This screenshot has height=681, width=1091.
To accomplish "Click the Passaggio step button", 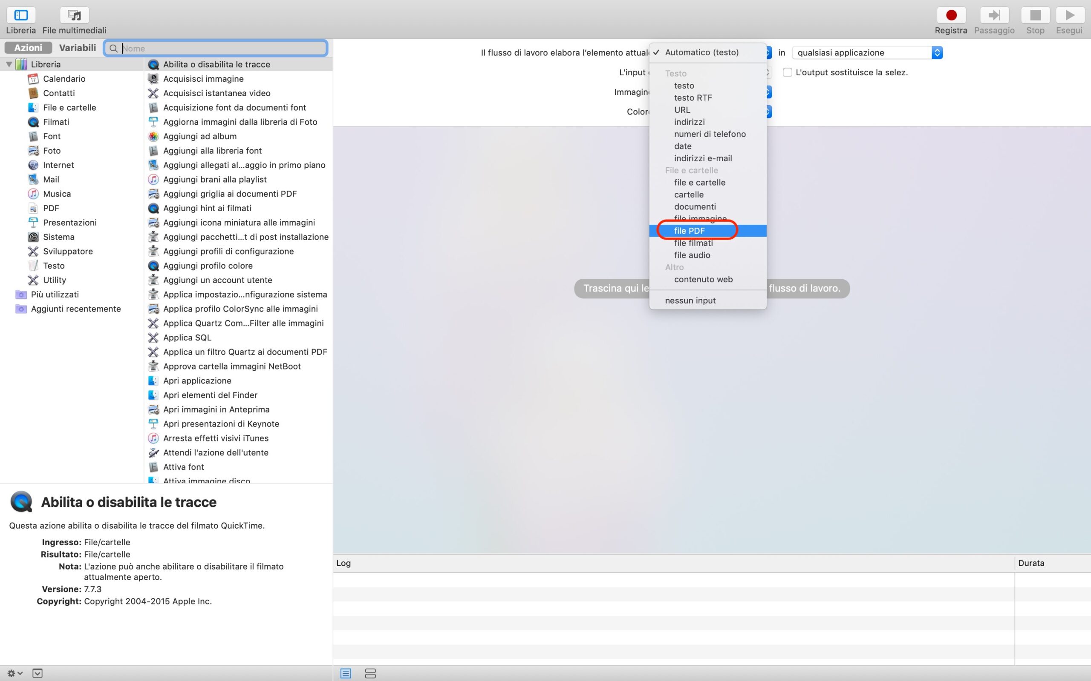I will click(994, 16).
